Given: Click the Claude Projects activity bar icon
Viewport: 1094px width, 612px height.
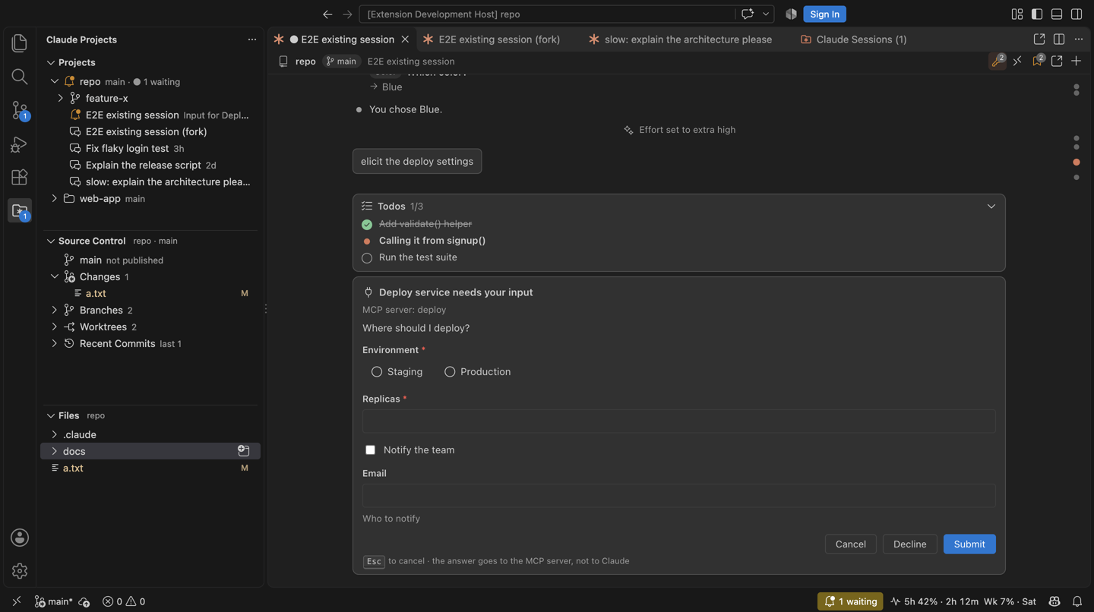Looking at the screenshot, I should [x=20, y=211].
